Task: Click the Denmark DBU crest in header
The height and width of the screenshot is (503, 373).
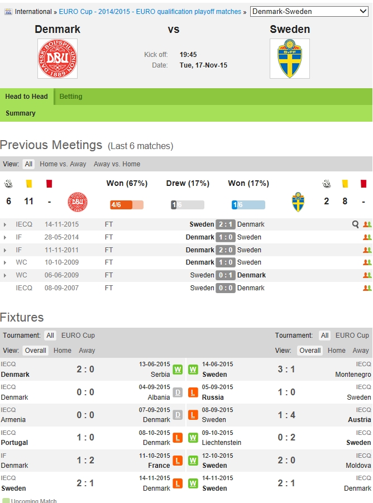Action: tap(58, 59)
